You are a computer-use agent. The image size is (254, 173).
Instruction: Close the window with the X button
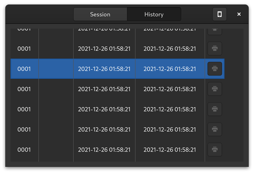(x=239, y=14)
